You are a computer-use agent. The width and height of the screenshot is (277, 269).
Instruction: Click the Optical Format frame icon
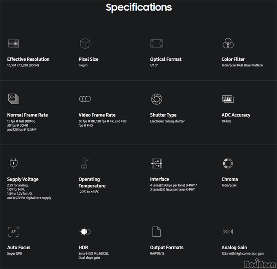(157, 43)
